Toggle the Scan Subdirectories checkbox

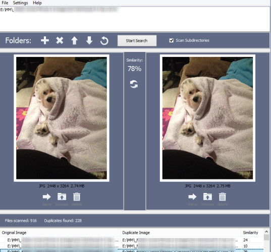[171, 40]
